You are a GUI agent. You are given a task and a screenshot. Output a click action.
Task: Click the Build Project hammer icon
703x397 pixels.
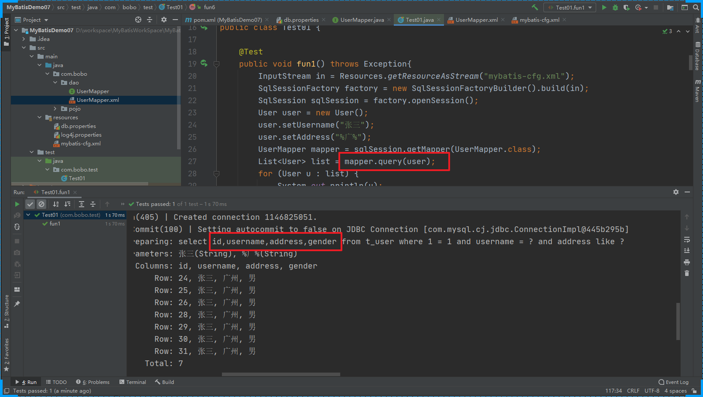click(535, 7)
